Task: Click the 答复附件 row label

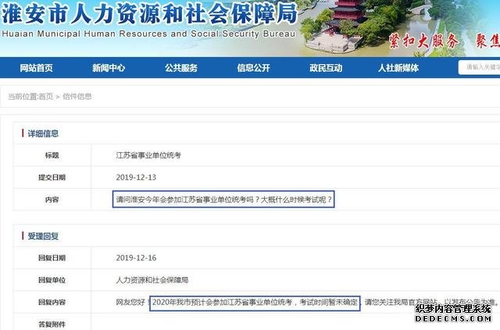Action: (x=52, y=325)
